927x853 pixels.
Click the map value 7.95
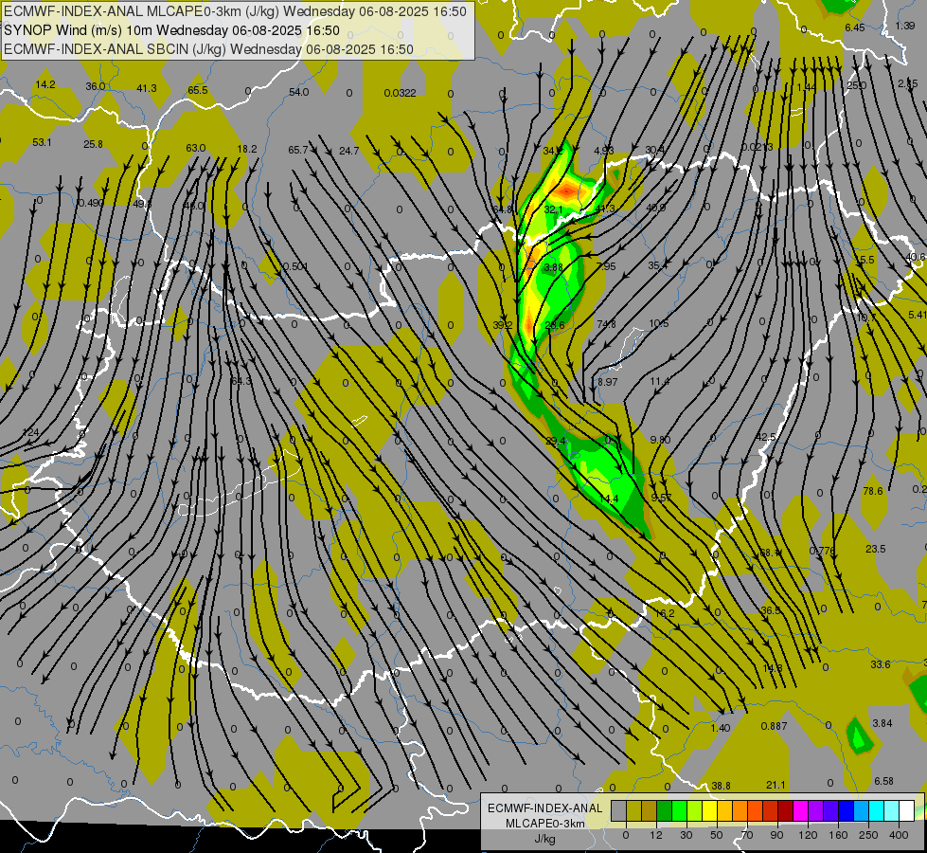point(606,266)
